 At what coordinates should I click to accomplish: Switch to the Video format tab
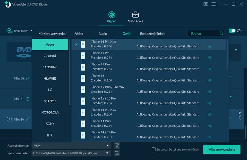point(79,34)
